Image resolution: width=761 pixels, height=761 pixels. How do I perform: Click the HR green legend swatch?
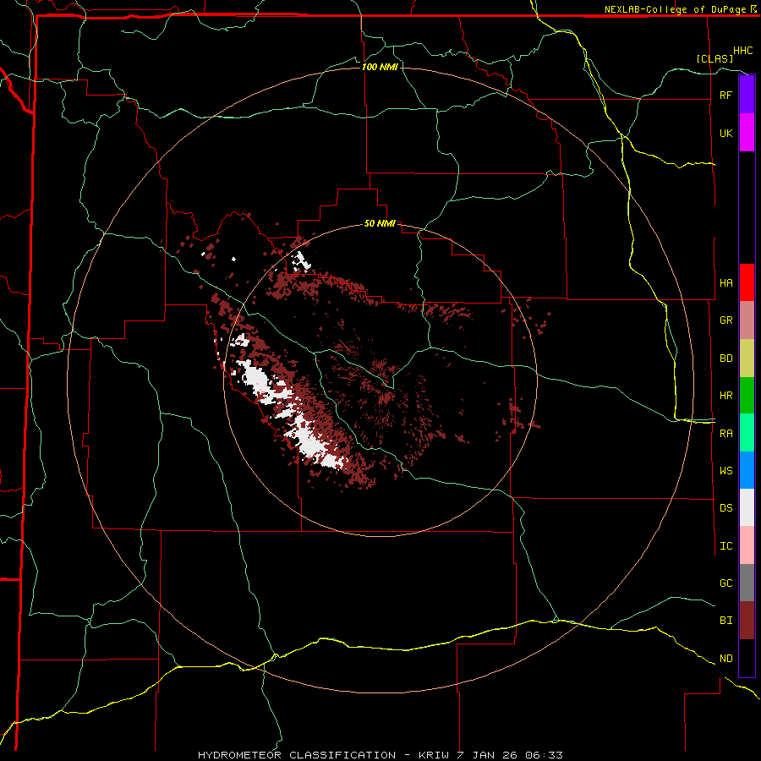click(747, 395)
